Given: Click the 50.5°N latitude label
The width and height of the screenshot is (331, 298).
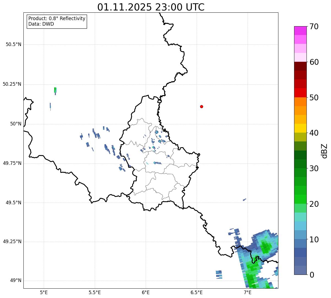Looking at the screenshot, I should point(13,44).
